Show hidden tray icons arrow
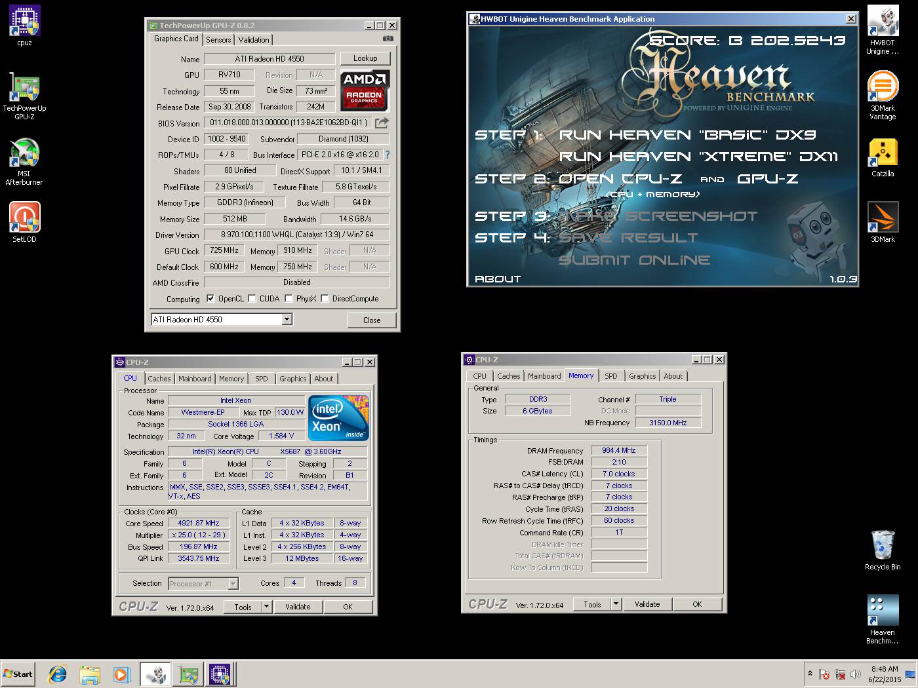 tap(810, 674)
